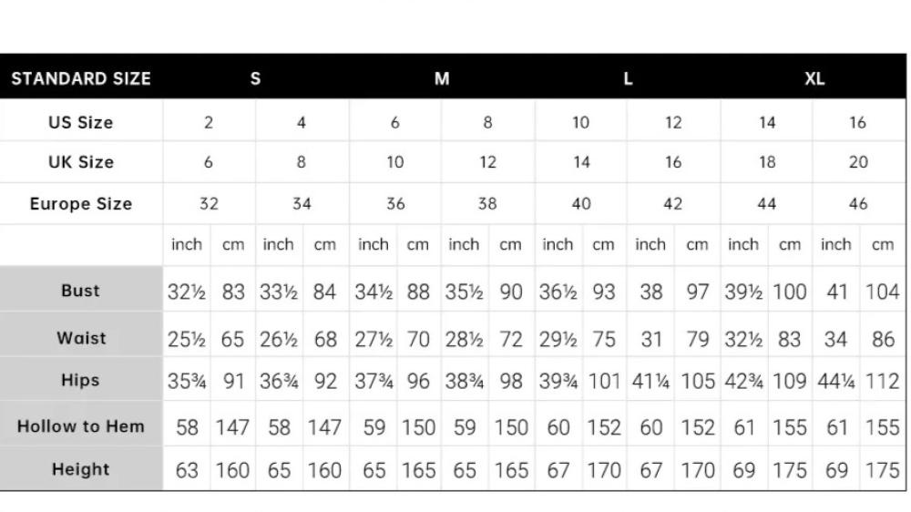This screenshot has width=911, height=512.
Task: Select the S size column header
Action: coord(255,78)
